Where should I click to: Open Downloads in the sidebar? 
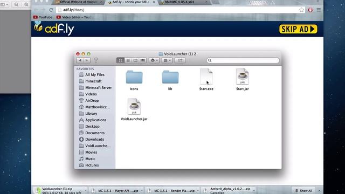point(95,140)
